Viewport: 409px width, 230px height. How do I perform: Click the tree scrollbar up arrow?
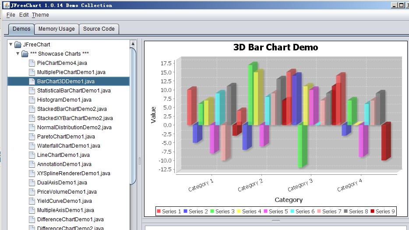[x=133, y=44]
